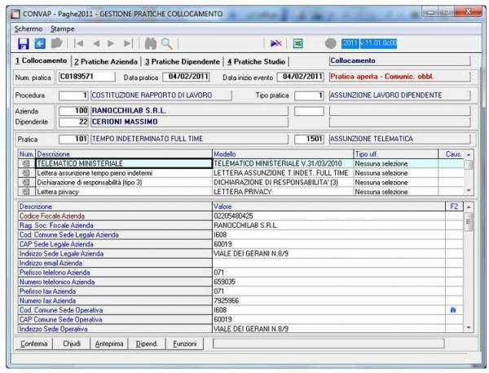Click the icon beside Lettera assunzione row
The height and width of the screenshot is (373, 489).
(x=26, y=173)
